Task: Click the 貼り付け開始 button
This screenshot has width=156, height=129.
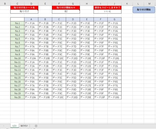Action: coord(144,10)
